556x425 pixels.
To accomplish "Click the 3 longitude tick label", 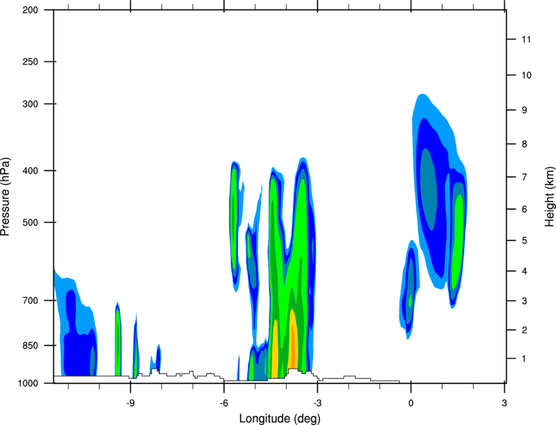I will click(x=504, y=403).
